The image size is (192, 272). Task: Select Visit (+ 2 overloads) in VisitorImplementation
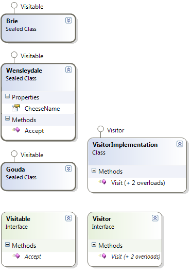pyautogui.click(x=137, y=183)
